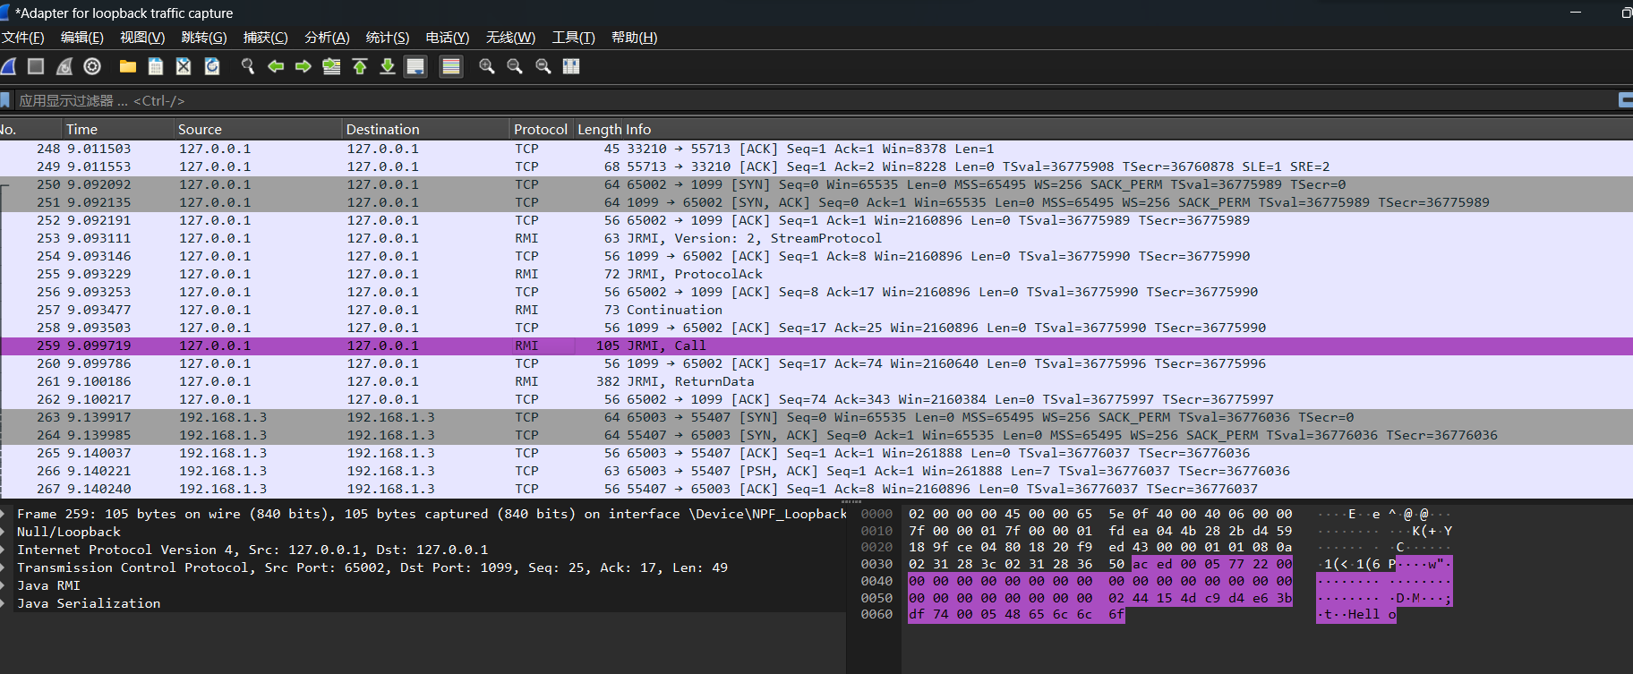
Task: Reload the capture file
Action: pyautogui.click(x=212, y=66)
